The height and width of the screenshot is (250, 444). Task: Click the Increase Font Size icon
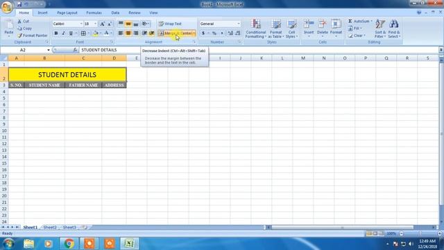click(x=102, y=24)
